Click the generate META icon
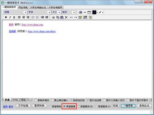Image resolution: width=154 pixels, height=115 pixels. point(85,17)
